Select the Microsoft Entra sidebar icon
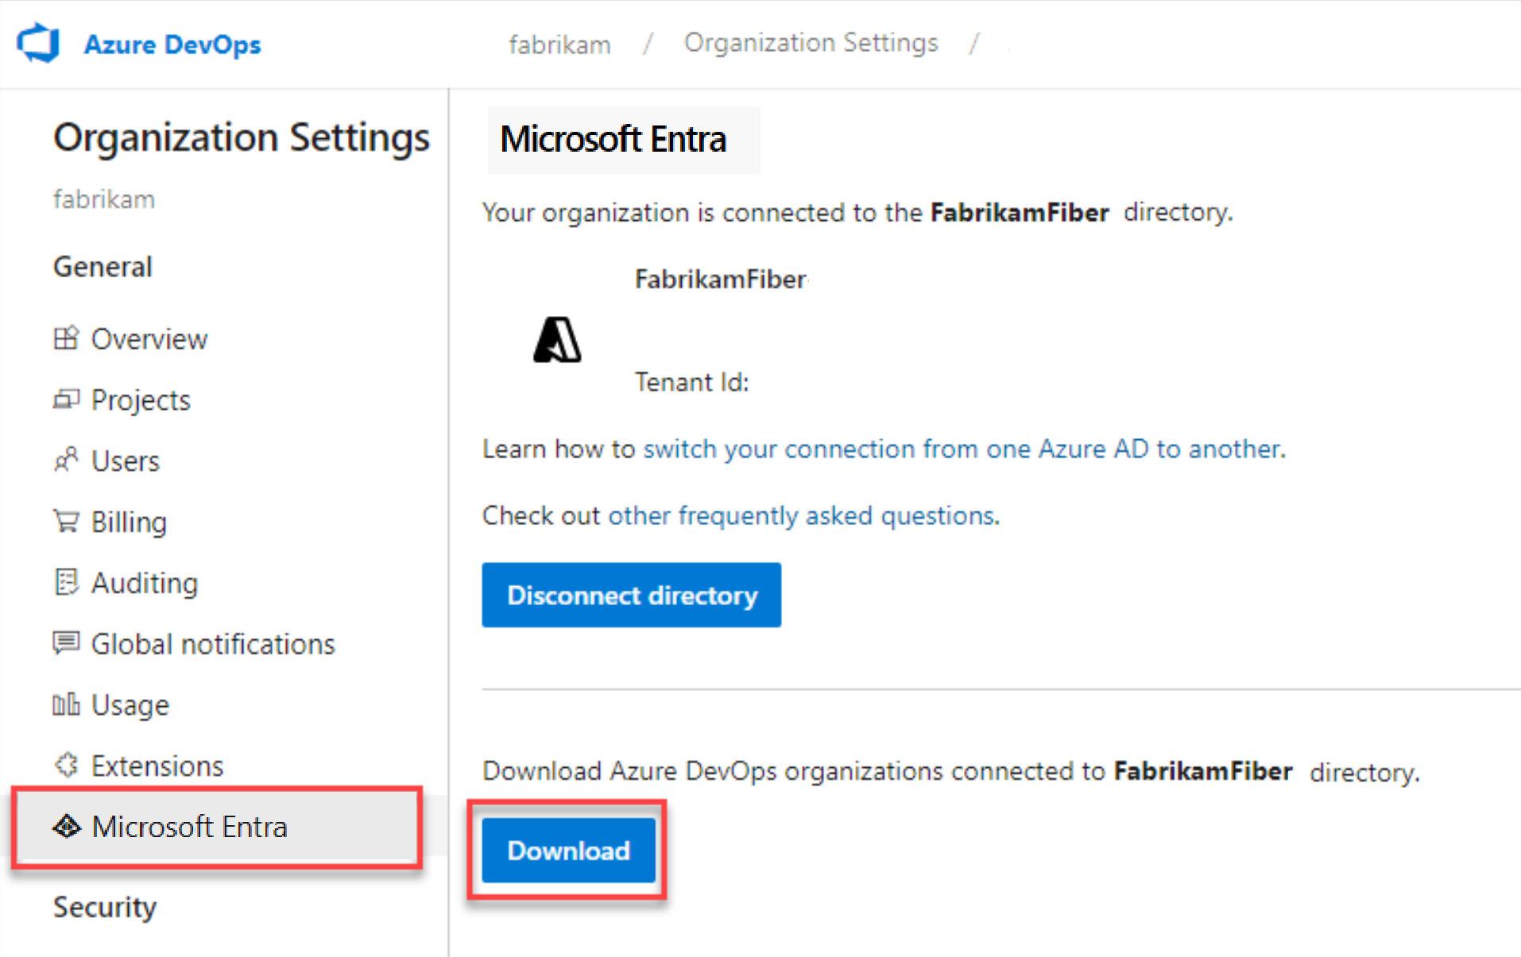The width and height of the screenshot is (1521, 957). coord(67,827)
